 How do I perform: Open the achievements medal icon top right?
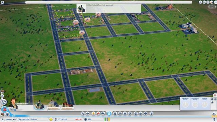coord(200,2)
